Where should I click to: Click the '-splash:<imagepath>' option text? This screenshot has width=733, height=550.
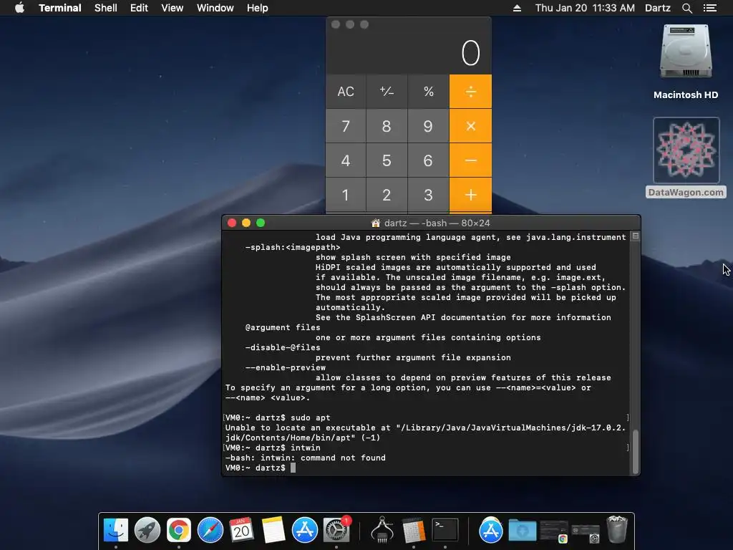pyautogui.click(x=293, y=247)
